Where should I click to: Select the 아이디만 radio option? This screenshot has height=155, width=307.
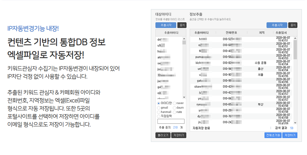tap(159, 103)
